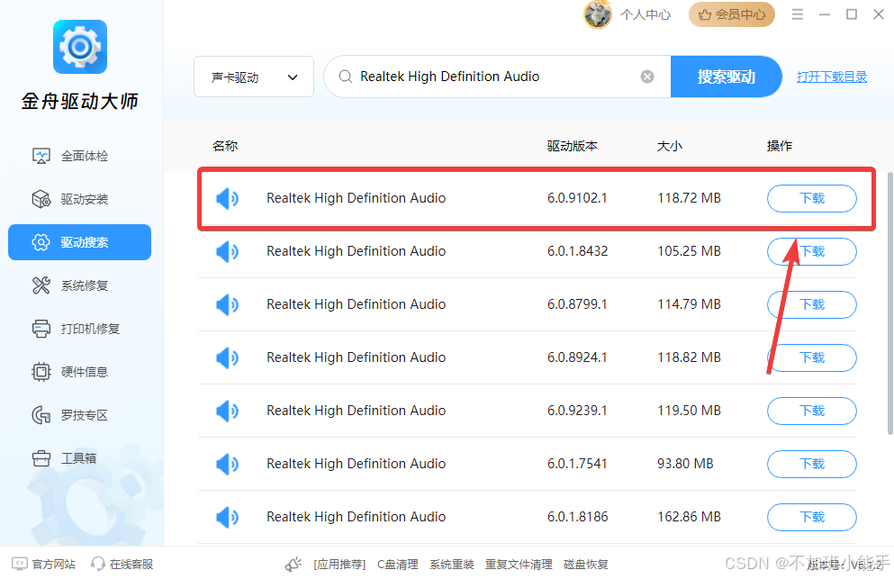This screenshot has height=579, width=894.
Task: Expand the 声卡驱动 driver type dropdown
Action: click(254, 77)
